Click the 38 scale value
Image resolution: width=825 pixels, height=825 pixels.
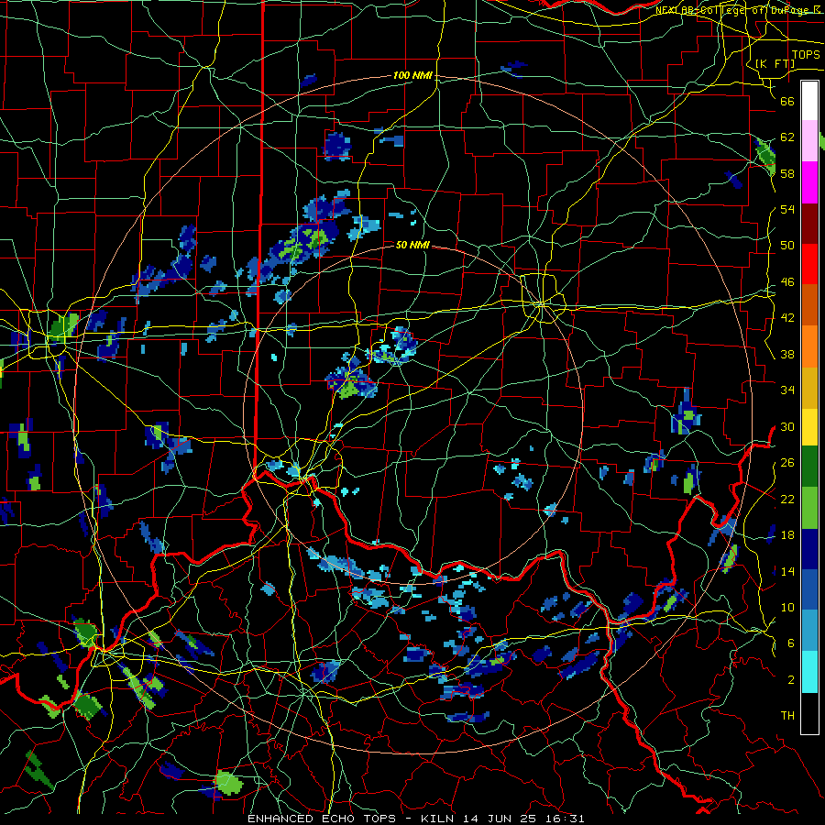[787, 354]
